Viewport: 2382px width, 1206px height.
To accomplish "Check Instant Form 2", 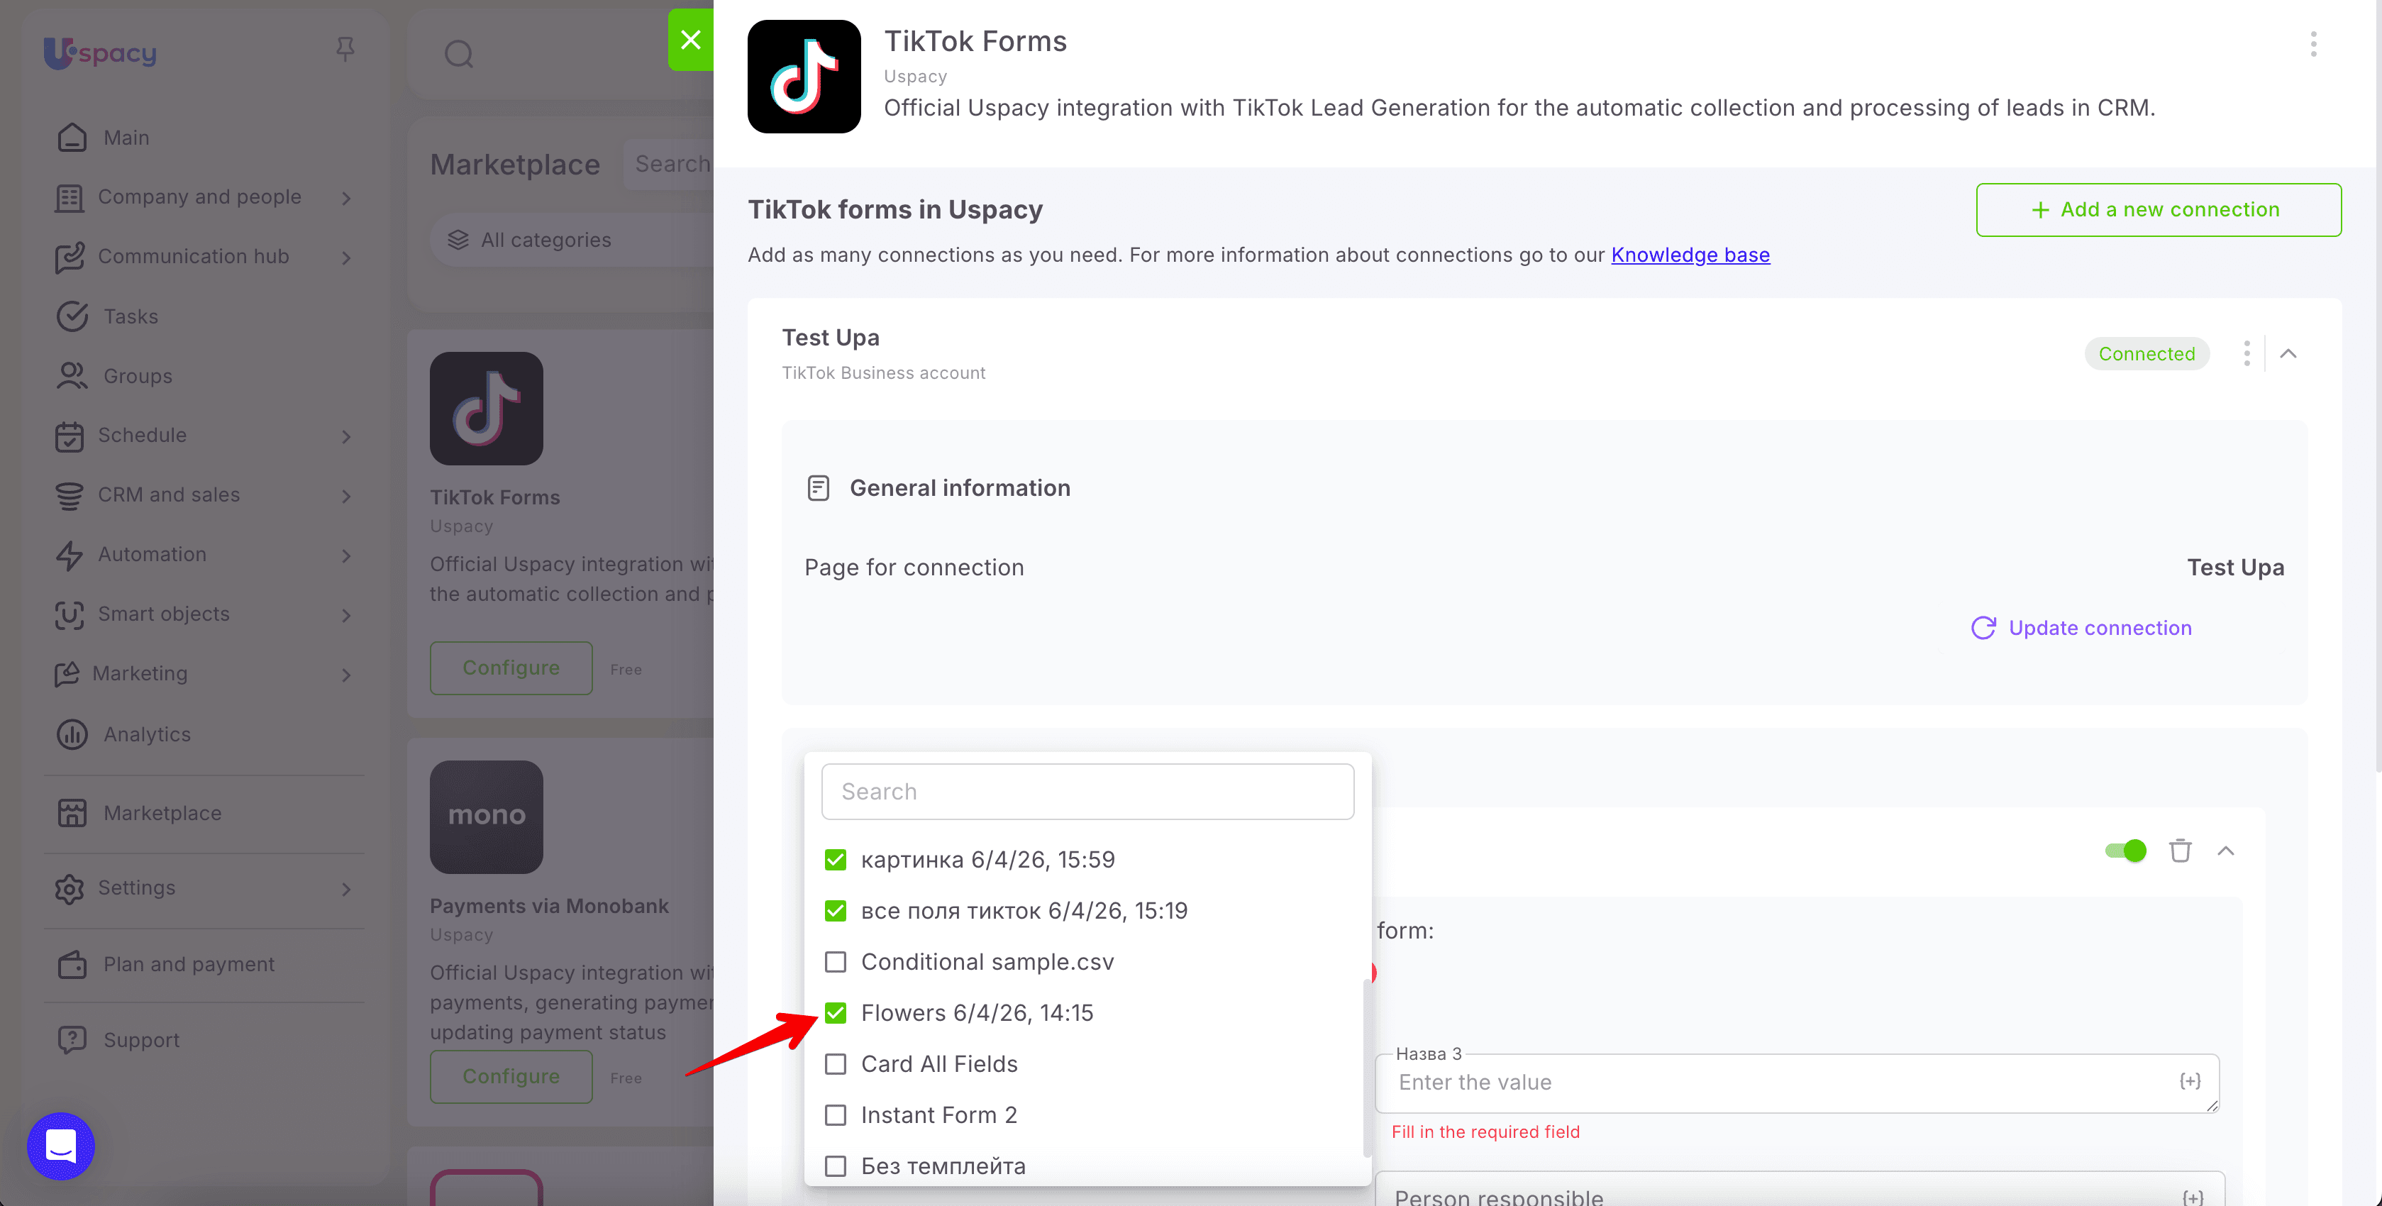I will tap(835, 1114).
